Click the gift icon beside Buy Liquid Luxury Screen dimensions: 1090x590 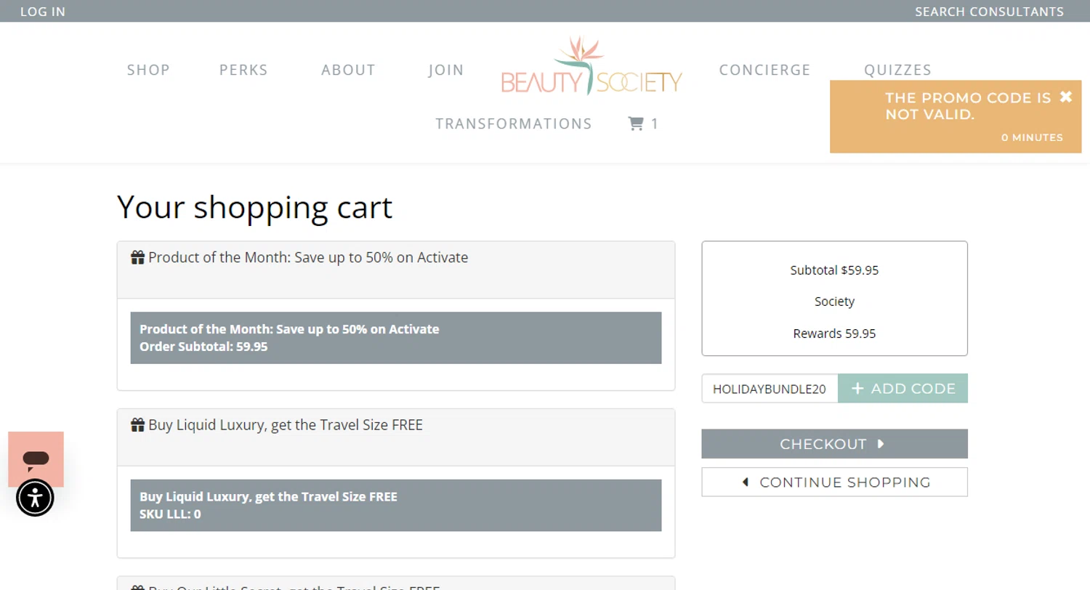click(x=138, y=424)
